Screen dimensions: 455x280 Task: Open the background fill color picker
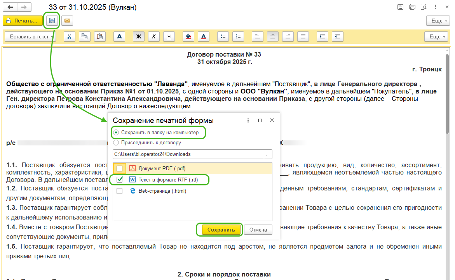point(188,36)
